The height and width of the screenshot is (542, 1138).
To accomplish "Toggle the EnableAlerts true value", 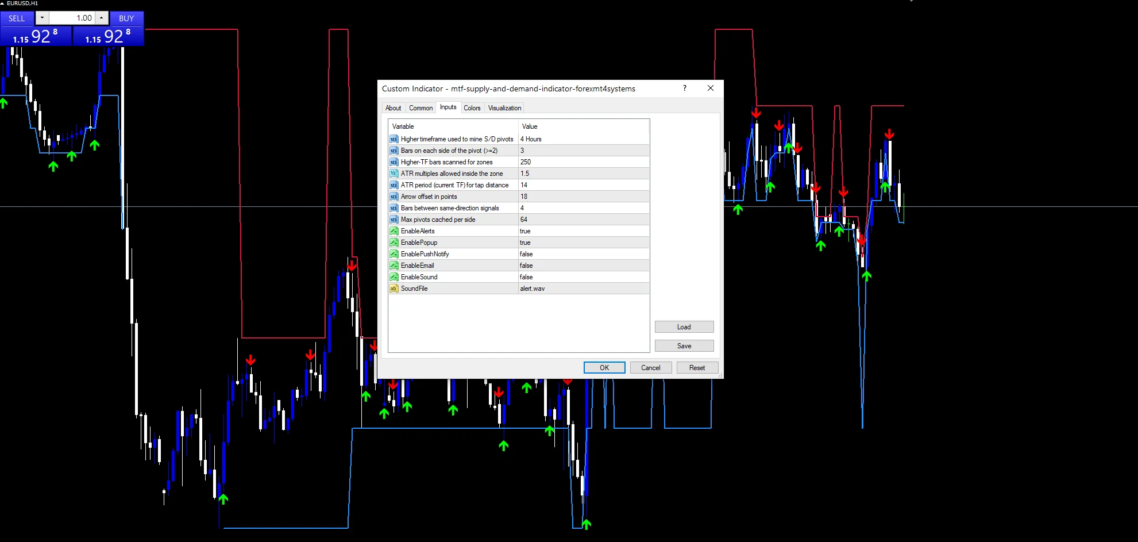I will click(584, 231).
